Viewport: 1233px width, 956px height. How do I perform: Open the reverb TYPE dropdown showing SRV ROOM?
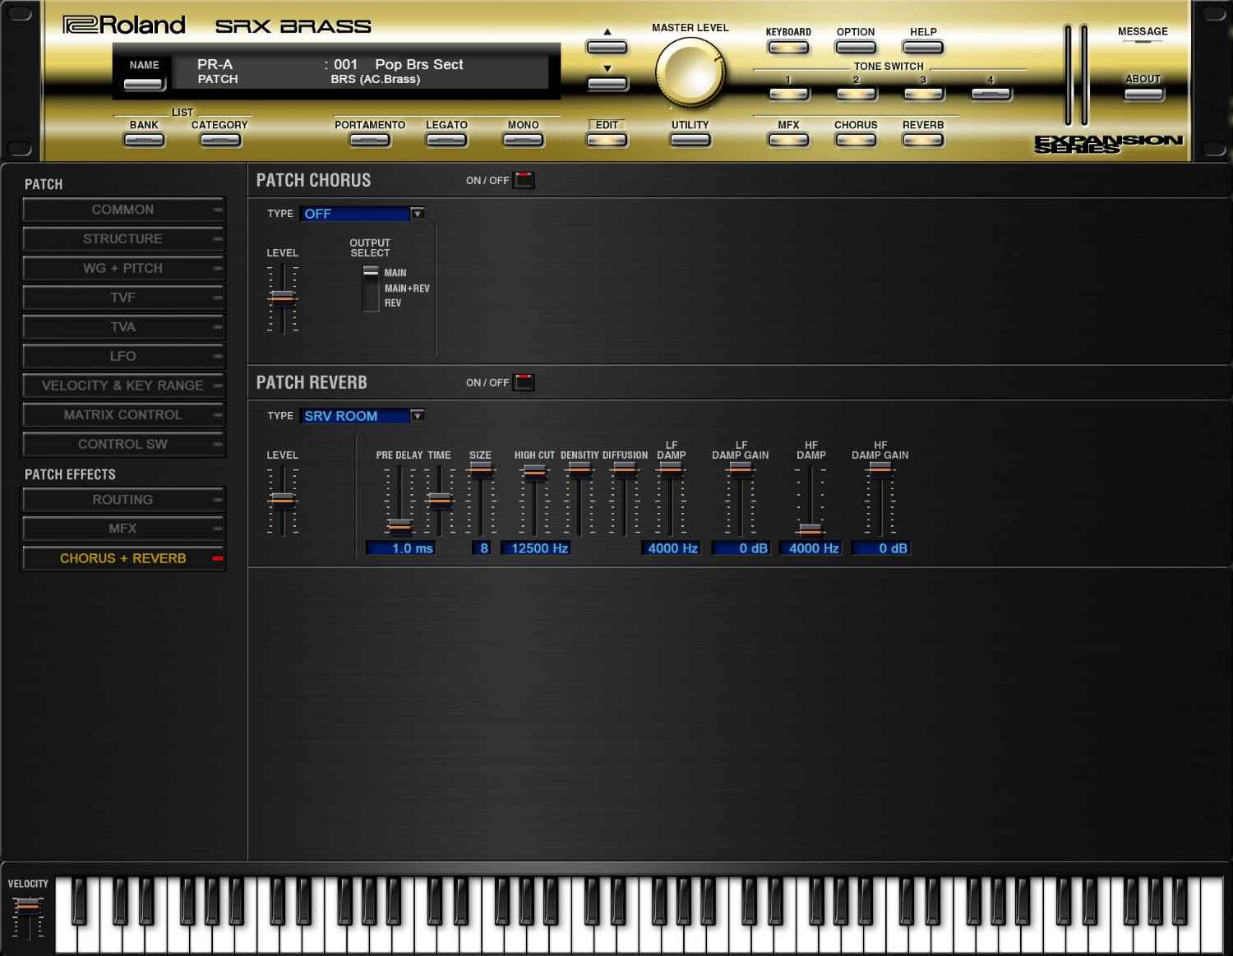tap(363, 416)
